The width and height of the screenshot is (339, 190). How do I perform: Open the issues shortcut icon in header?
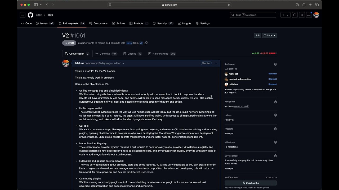tap(295, 15)
